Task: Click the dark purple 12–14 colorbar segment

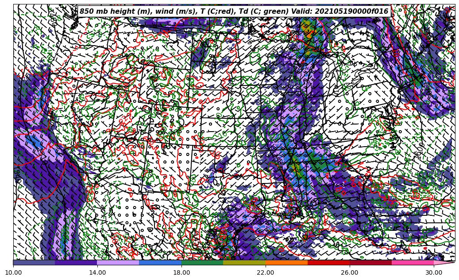Action: point(76,262)
